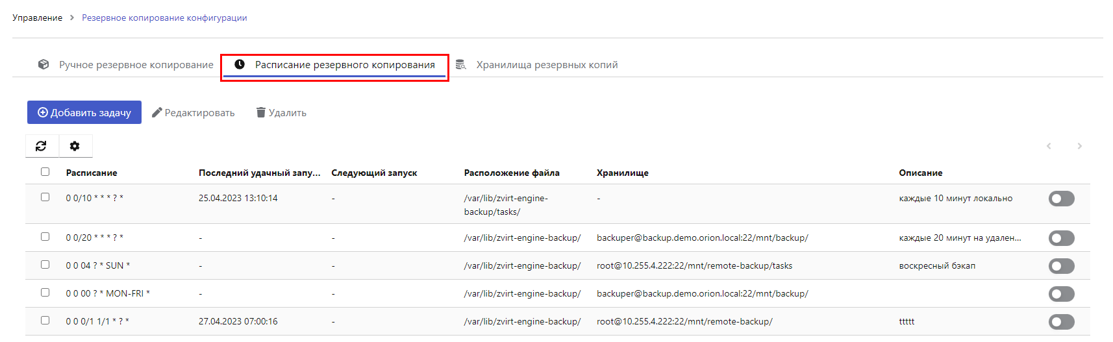Click storage root@10.255.4.222:22/mnt/remote-backup/ in ttttt row
The width and height of the screenshot is (1113, 342).
point(684,322)
